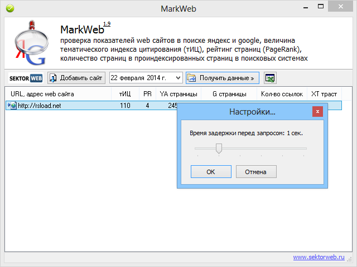Click the Добавить сайт button
The height and width of the screenshot is (267, 357).
(76, 78)
